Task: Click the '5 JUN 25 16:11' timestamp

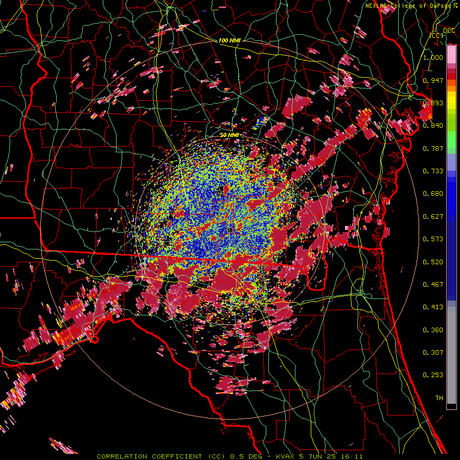Action: click(x=331, y=456)
